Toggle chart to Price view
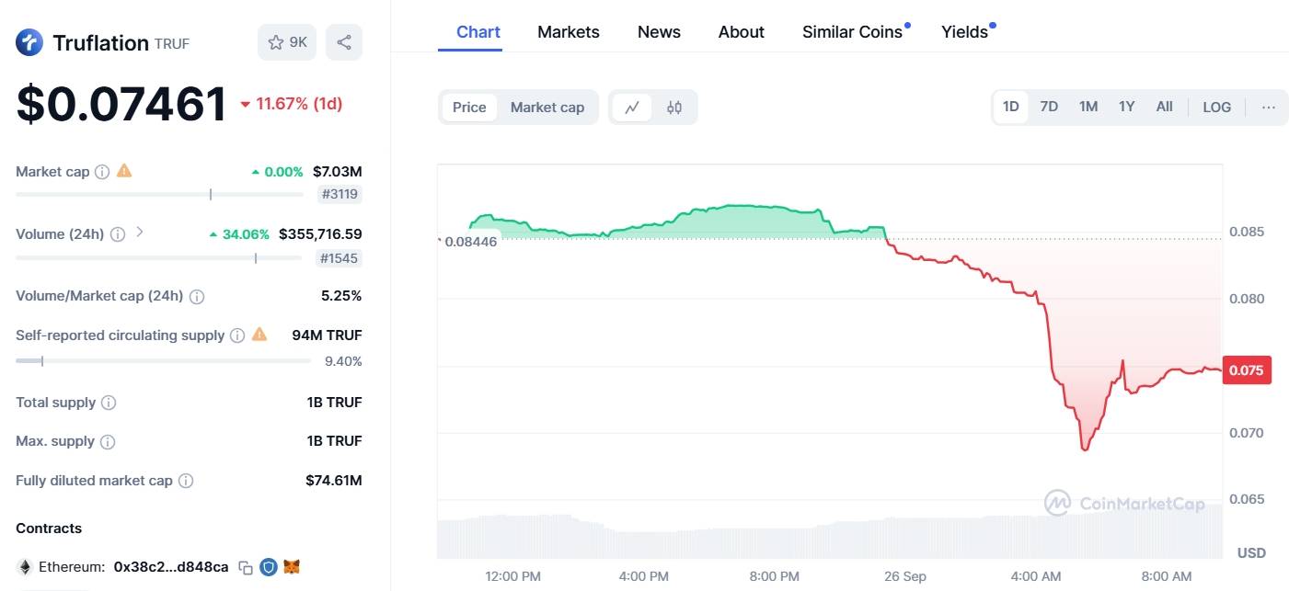1289x591 pixels. tap(469, 108)
